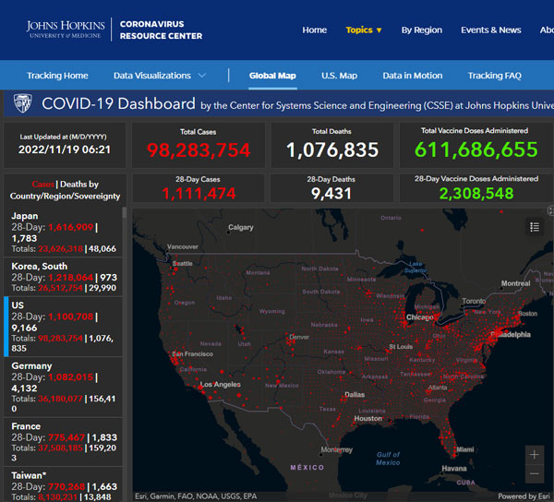Select Japan in the country list
Screen dimensions: 554x502
pos(63,233)
